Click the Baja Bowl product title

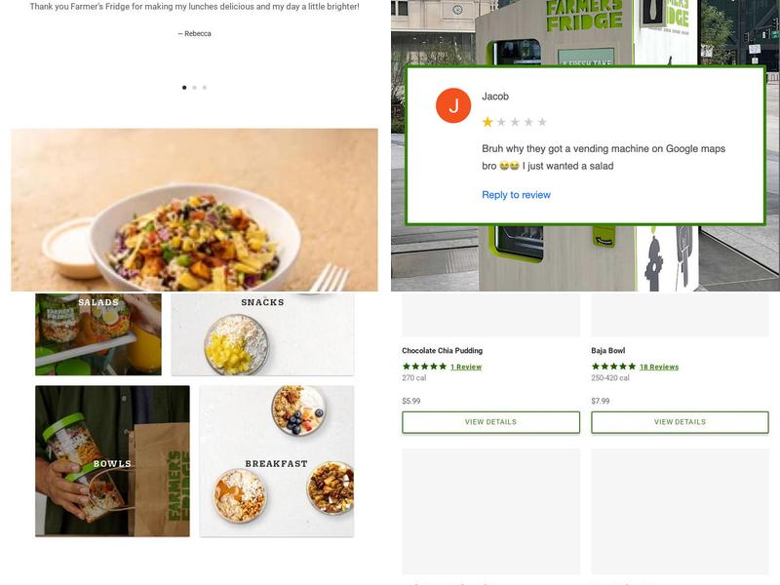(x=608, y=351)
